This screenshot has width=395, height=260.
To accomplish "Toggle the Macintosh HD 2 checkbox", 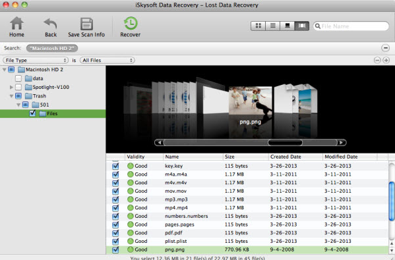I will [11, 70].
